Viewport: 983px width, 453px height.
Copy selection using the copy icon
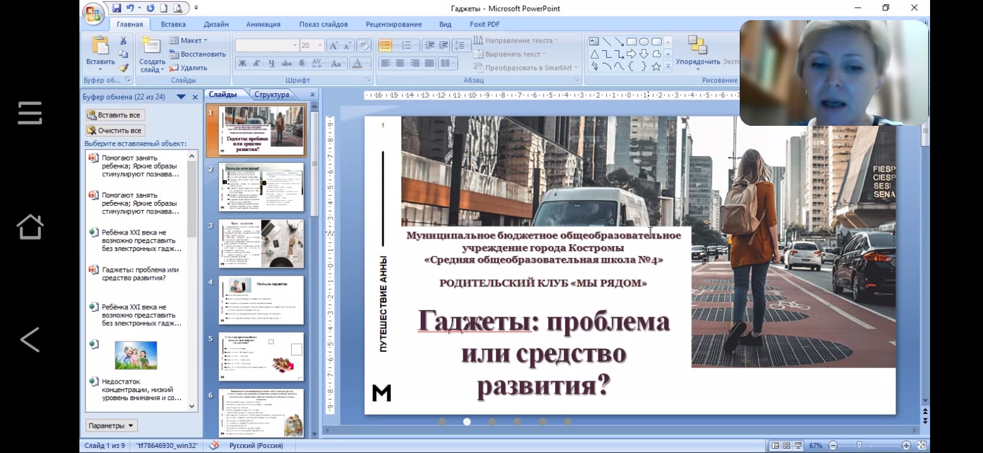(x=124, y=54)
